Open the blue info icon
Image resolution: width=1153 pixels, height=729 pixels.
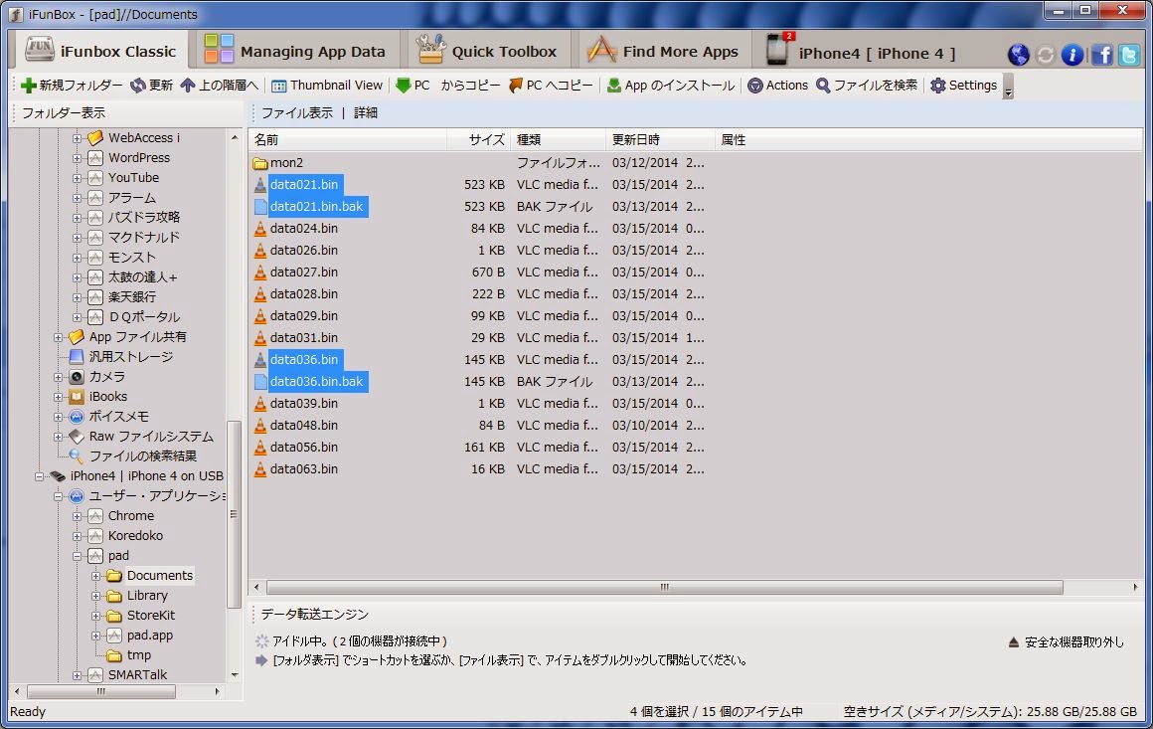[x=1072, y=55]
